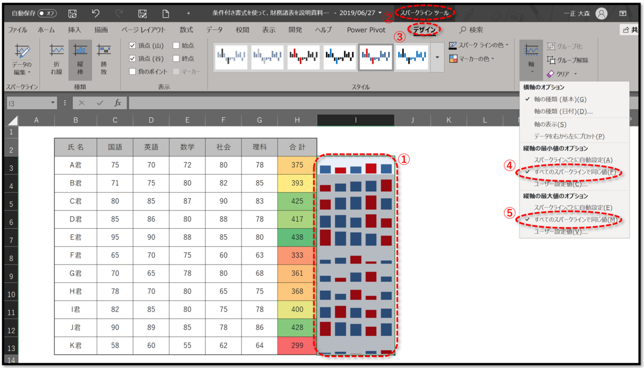Select minimum スパークラインごとに自動設定(A)

574,160
